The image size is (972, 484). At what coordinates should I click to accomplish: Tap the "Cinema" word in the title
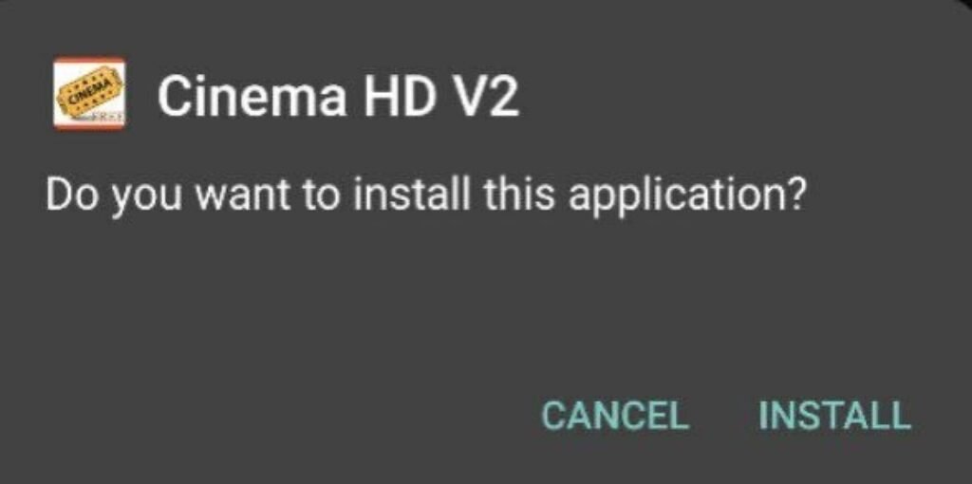coord(252,97)
